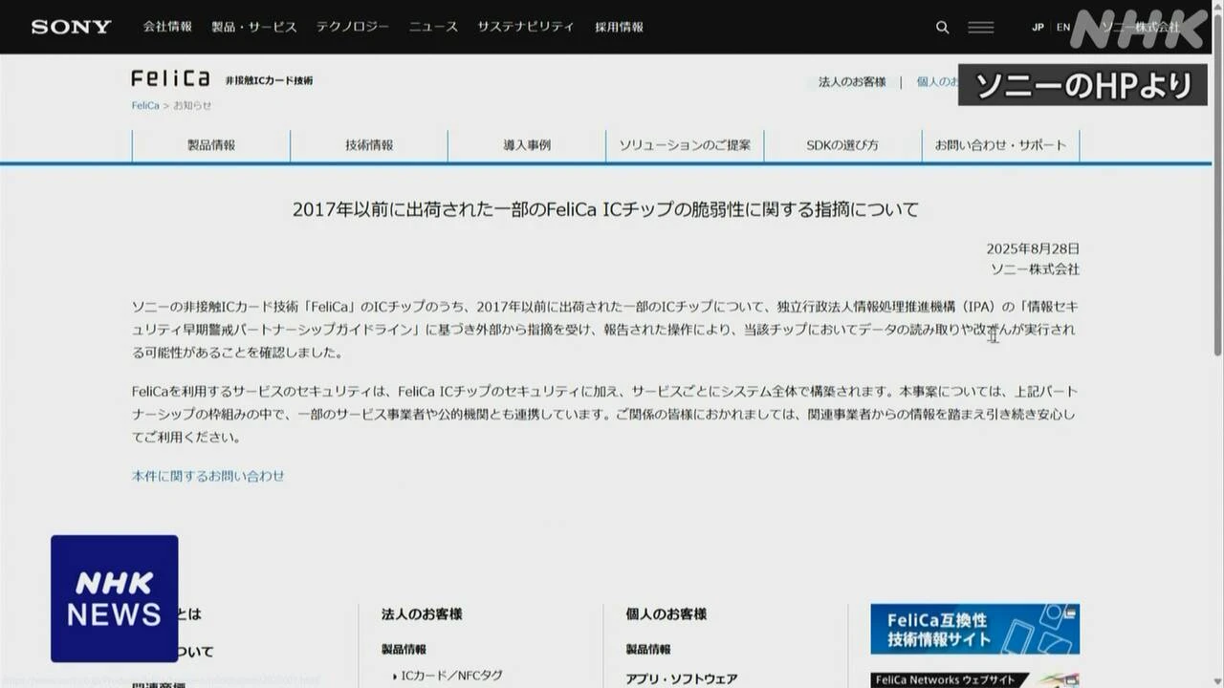Click the 製品情報 footer label under 個人
Viewport: 1224px width, 688px height.
coord(648,650)
